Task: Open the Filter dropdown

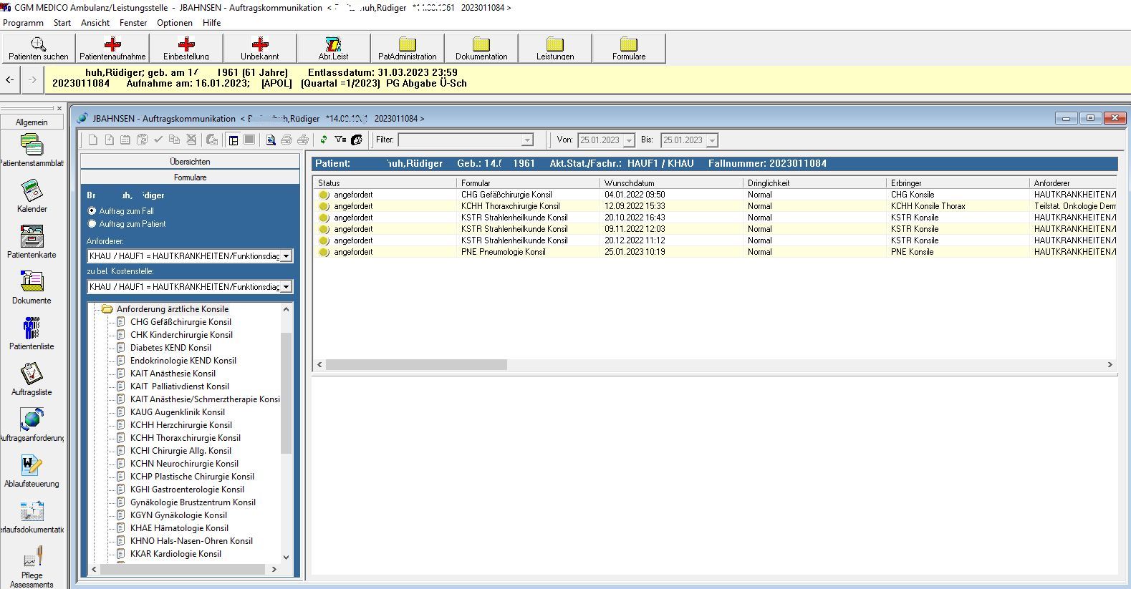Action: pyautogui.click(x=527, y=140)
